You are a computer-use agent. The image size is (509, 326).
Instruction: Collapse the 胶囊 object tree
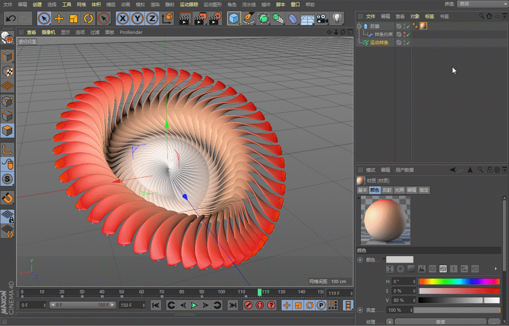pyautogui.click(x=359, y=26)
